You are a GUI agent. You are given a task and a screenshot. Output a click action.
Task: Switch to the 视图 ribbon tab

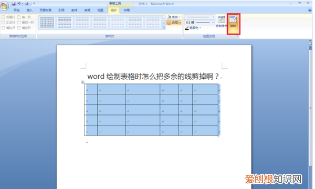click(100, 10)
